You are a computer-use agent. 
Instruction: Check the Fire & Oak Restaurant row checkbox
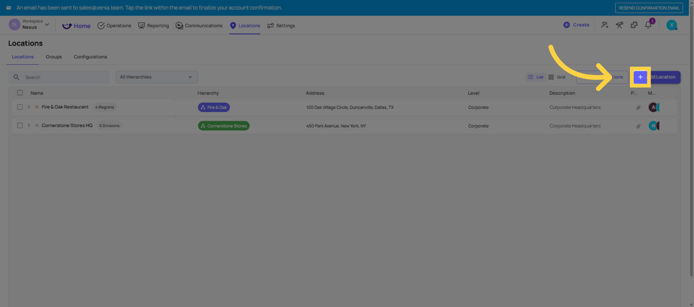click(x=20, y=107)
